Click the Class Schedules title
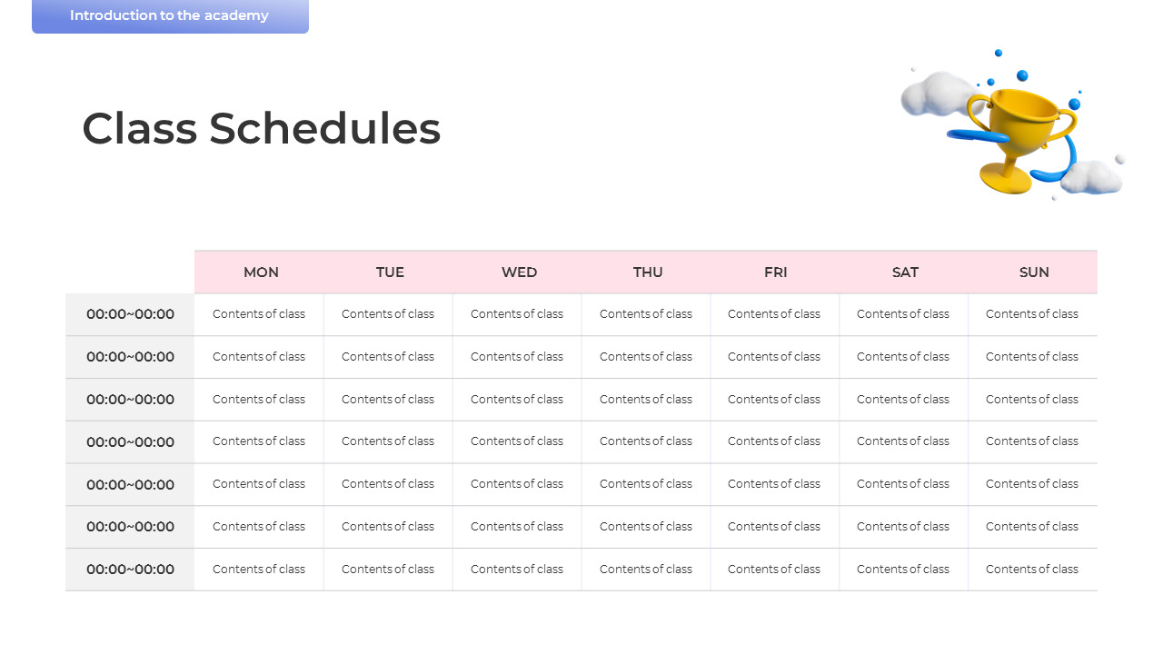 pos(262,128)
